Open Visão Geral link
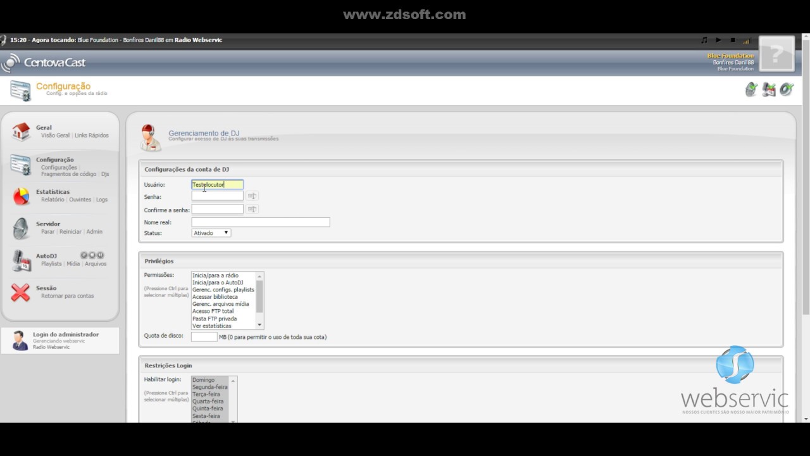810x456 pixels. click(56, 136)
